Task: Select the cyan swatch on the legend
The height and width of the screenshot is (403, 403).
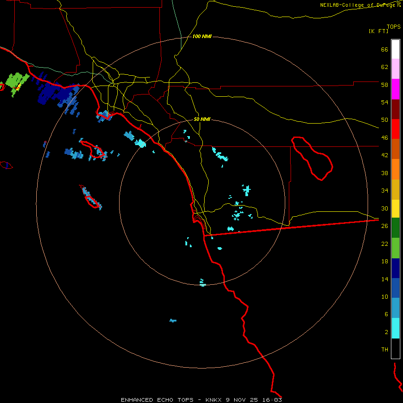Action: [395, 328]
